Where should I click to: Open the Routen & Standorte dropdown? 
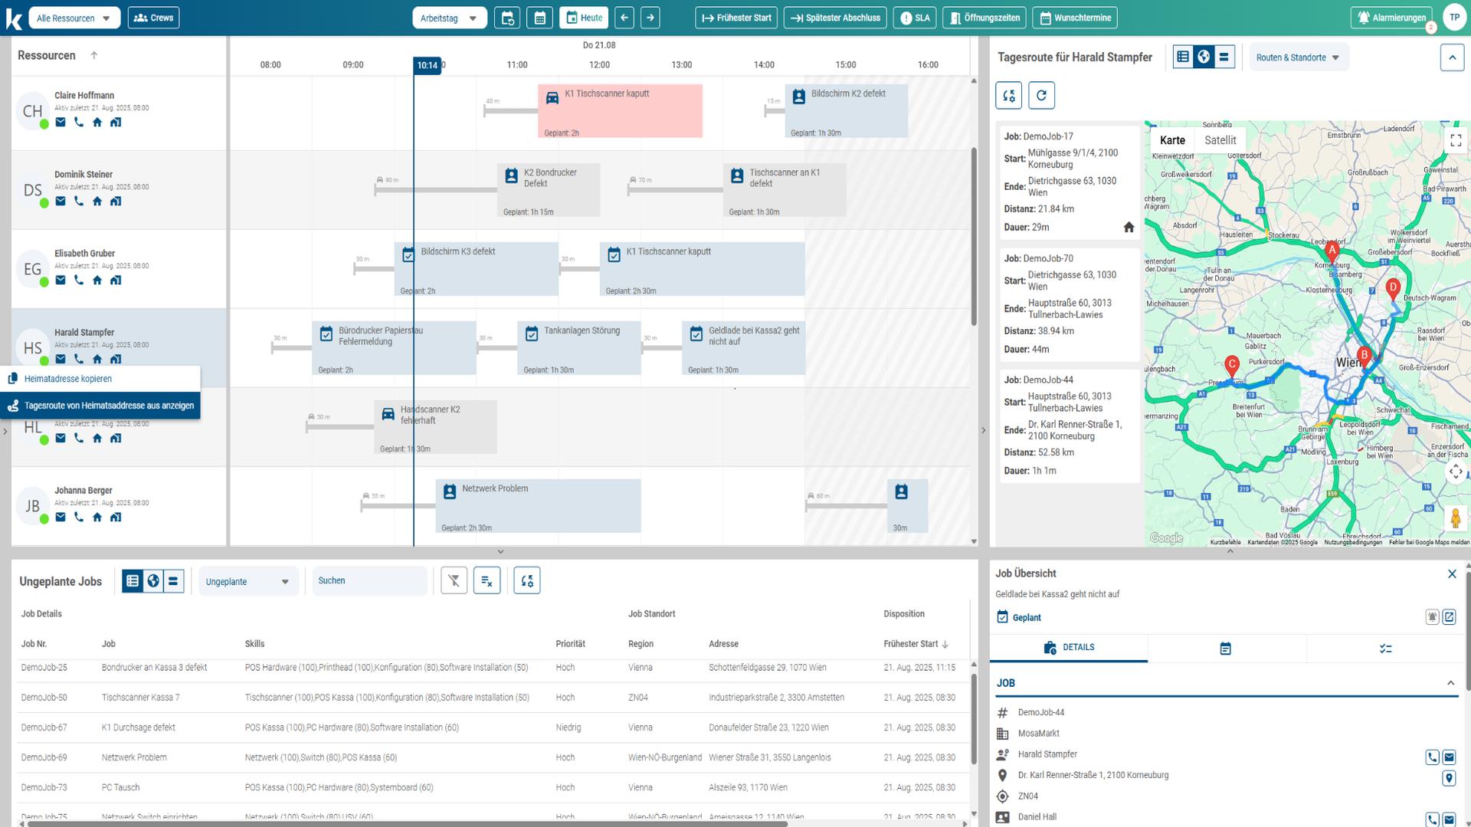coord(1298,57)
